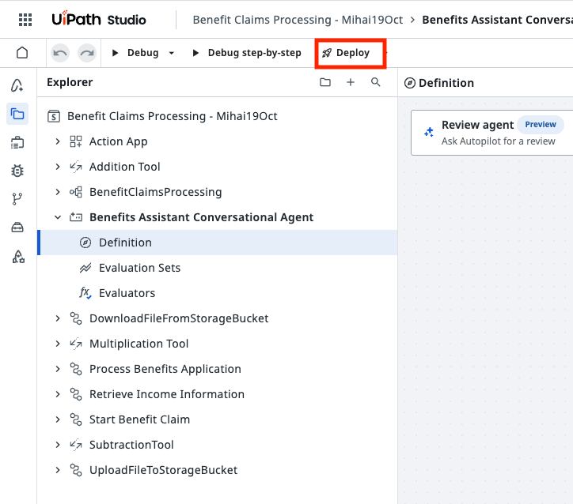573x504 pixels.
Task: Click Benefit Claims Processing breadcrumb link
Action: [x=298, y=20]
